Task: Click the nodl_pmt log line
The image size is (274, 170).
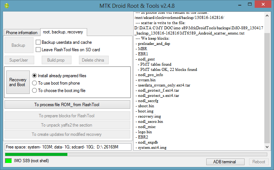Action: [145, 59]
